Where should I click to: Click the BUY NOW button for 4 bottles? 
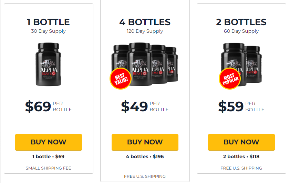pyautogui.click(x=145, y=142)
